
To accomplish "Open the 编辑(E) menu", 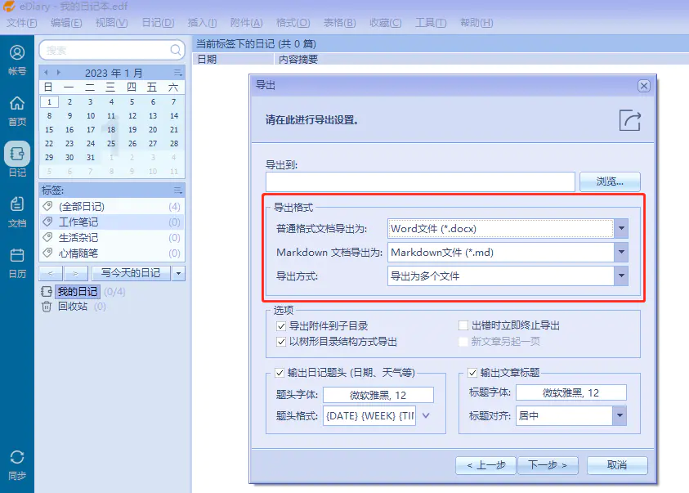I will [x=66, y=23].
